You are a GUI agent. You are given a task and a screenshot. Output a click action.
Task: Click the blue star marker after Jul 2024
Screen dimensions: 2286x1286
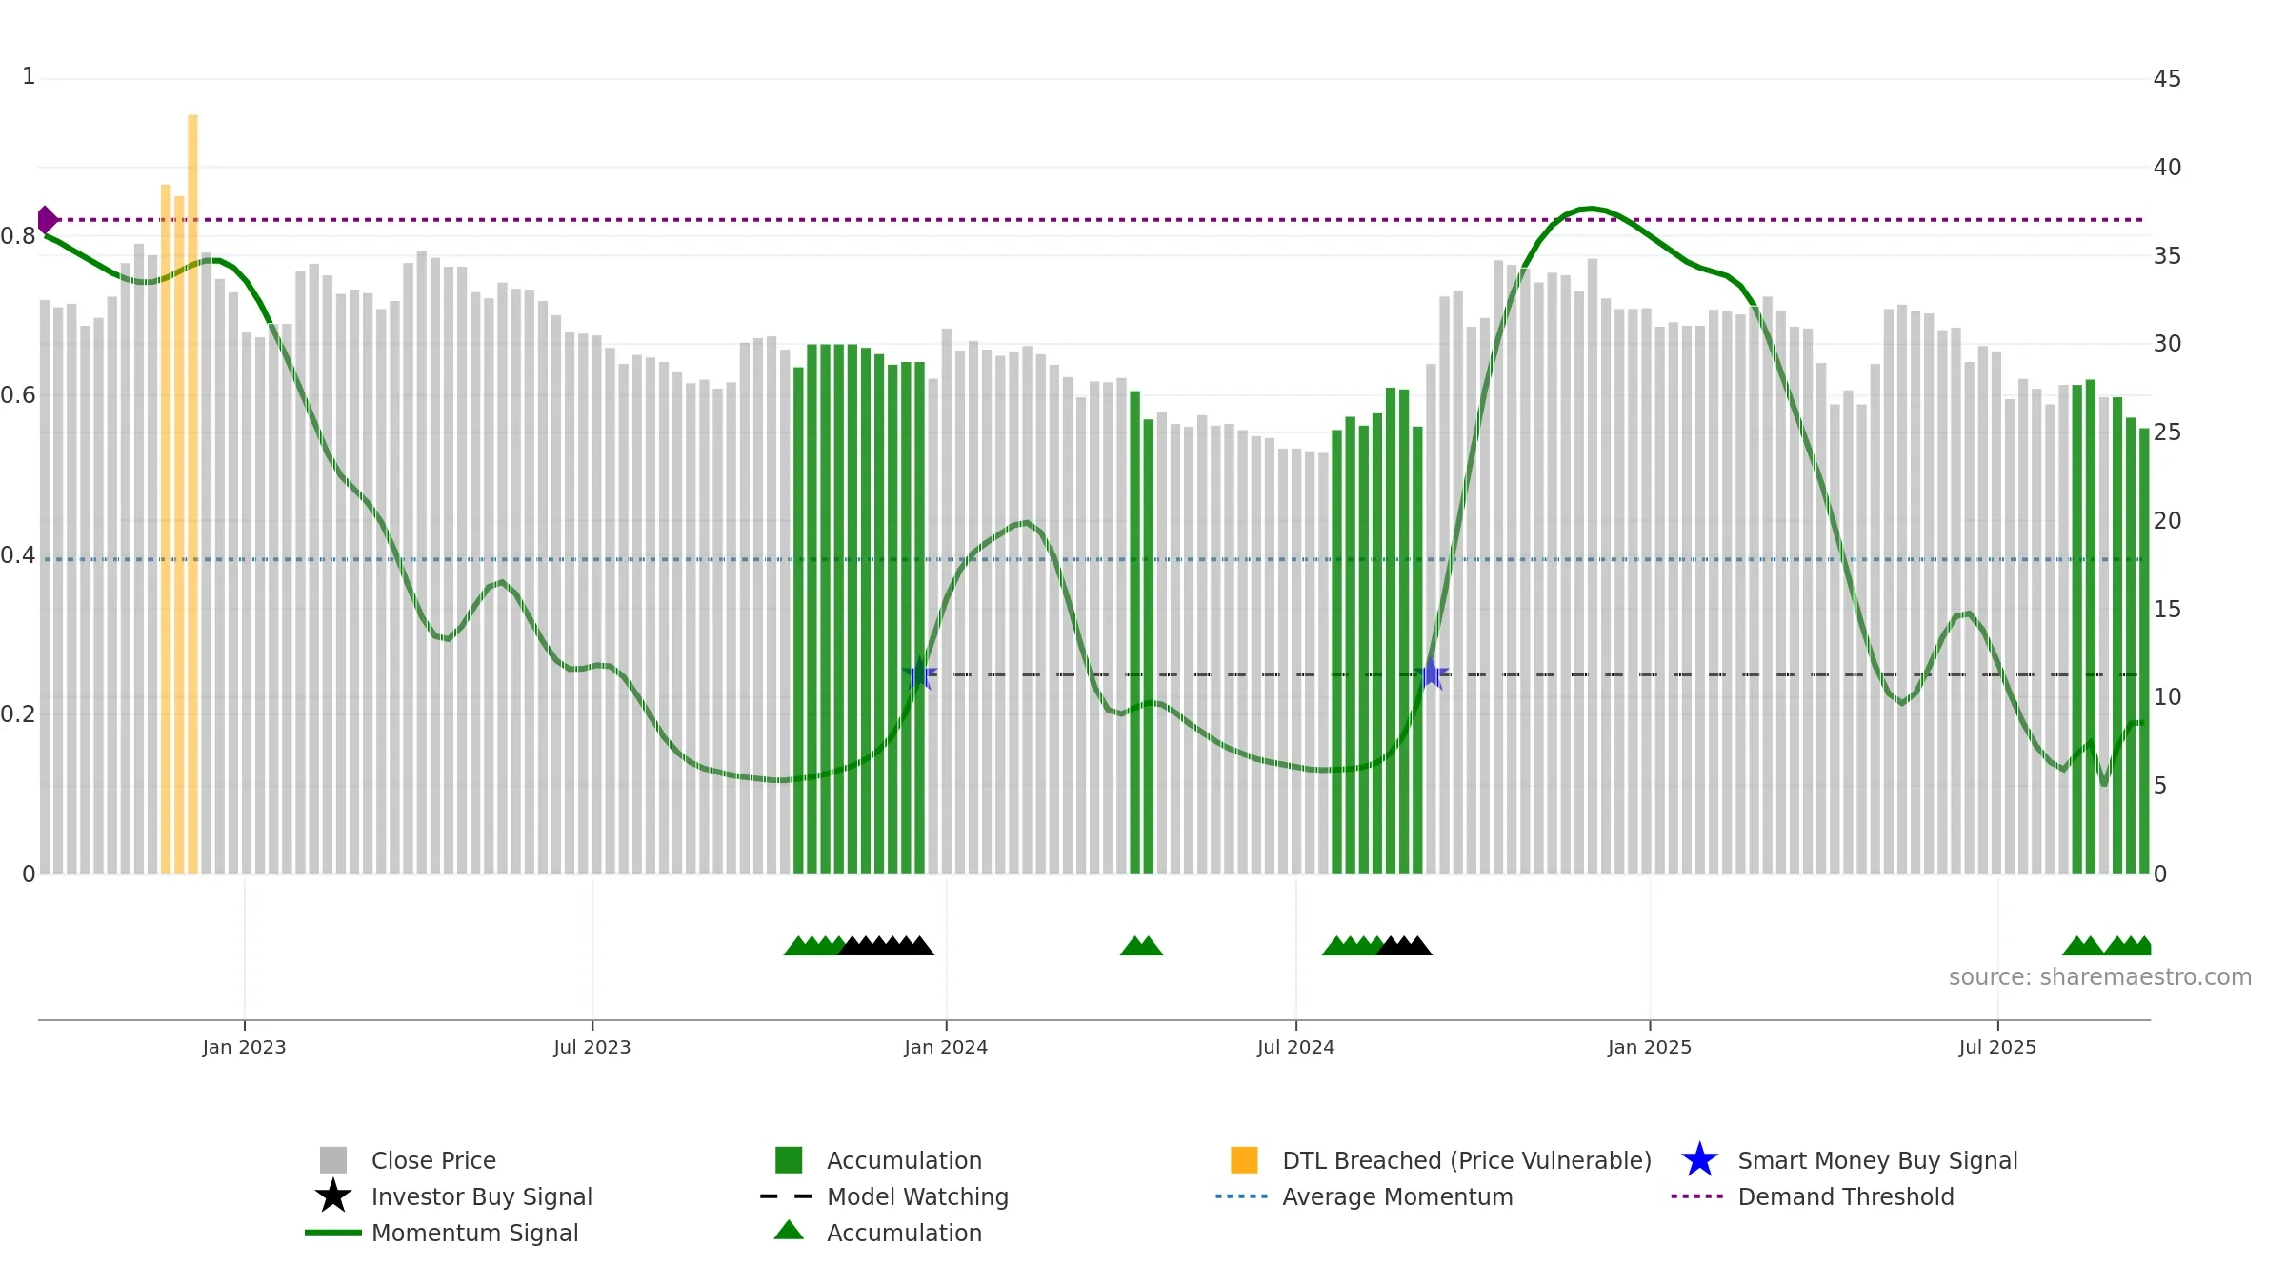coord(1431,674)
